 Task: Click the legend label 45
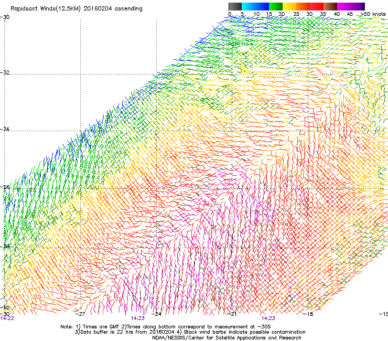(350, 14)
